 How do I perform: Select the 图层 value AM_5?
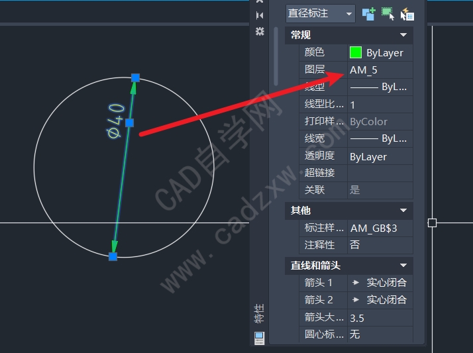pos(380,70)
